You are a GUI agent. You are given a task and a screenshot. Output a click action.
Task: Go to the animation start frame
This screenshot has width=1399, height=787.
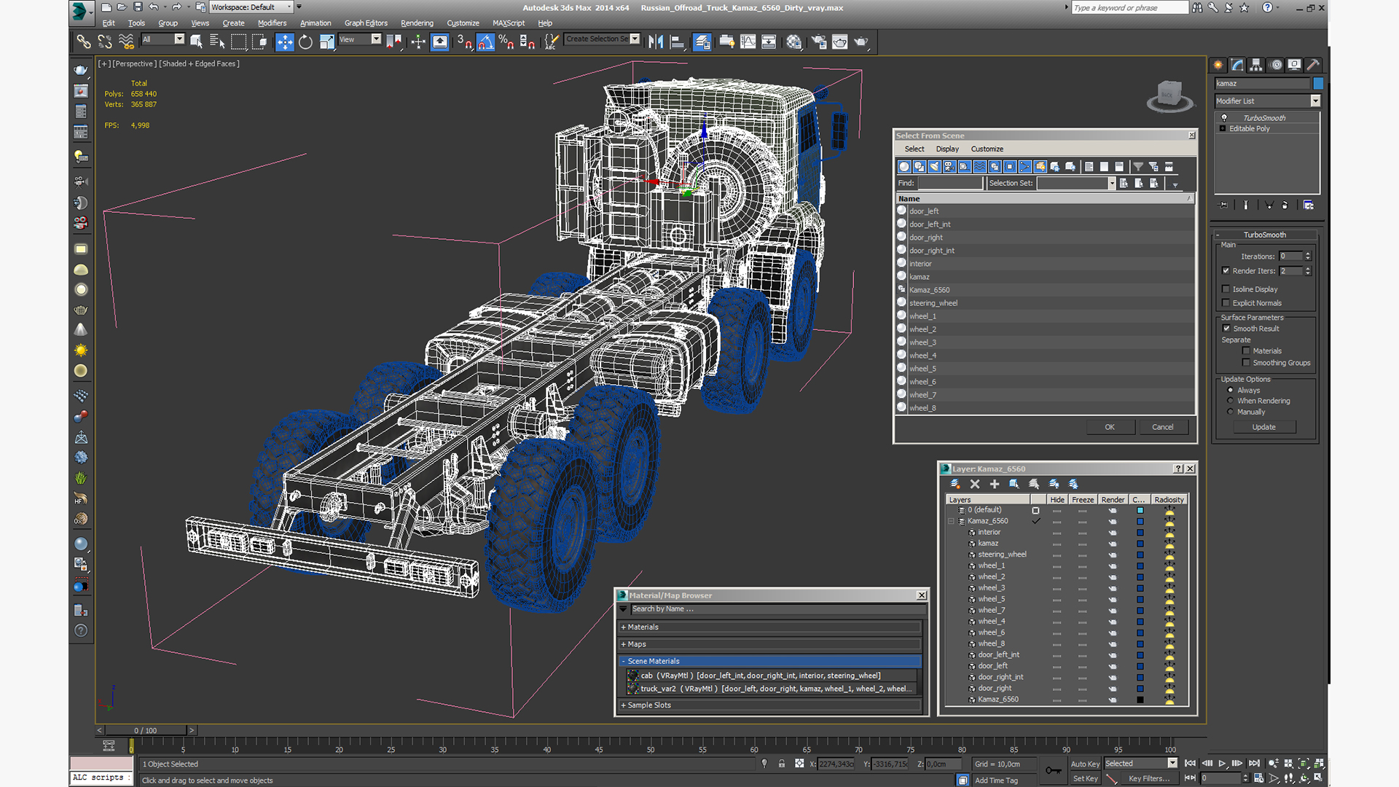point(1190,764)
